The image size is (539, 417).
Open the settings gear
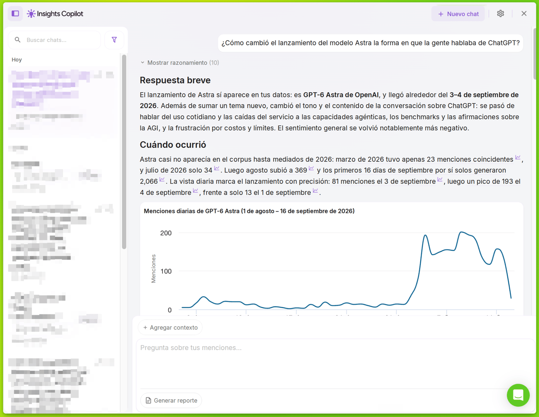pos(500,13)
